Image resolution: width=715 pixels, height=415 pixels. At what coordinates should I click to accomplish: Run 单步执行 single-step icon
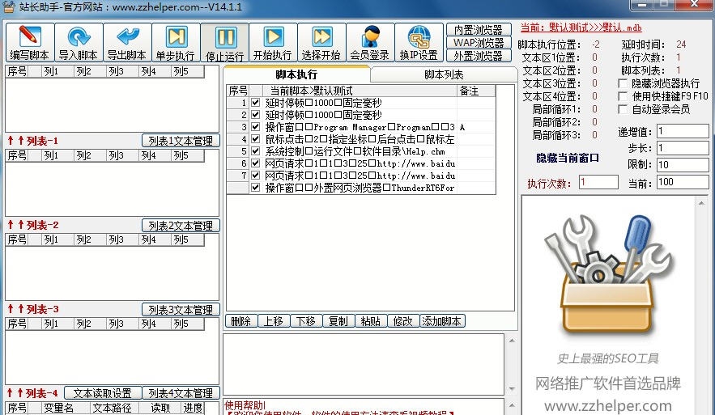176,43
